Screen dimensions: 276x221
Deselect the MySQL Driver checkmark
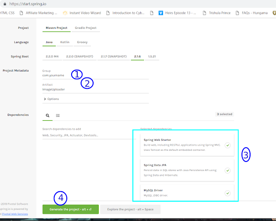(228, 193)
